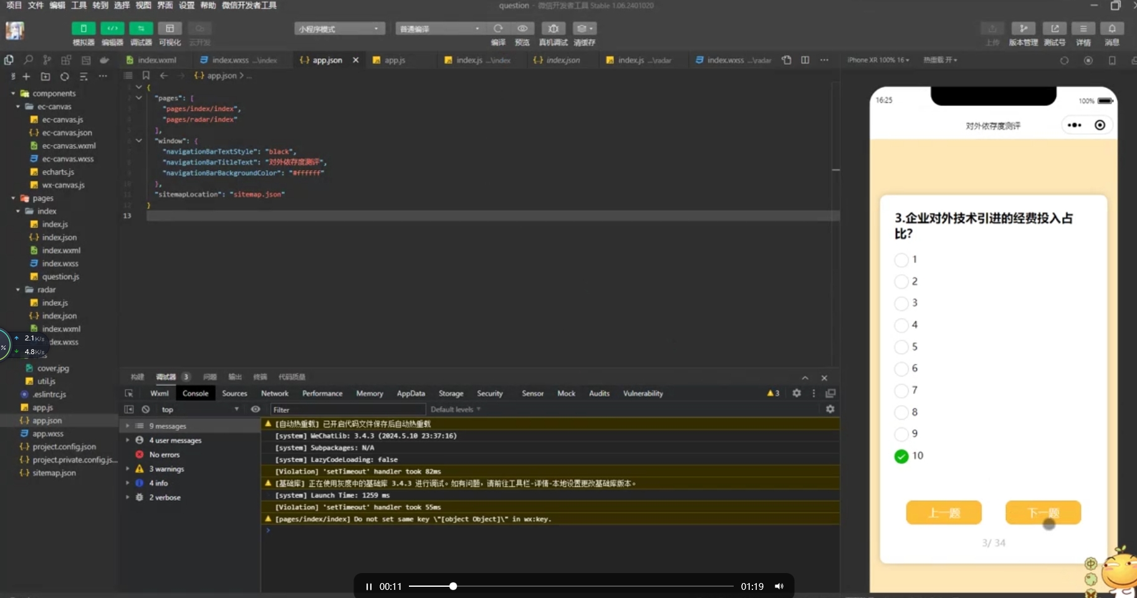Click the preview eye icon
This screenshot has height=598, width=1137.
pos(522,29)
